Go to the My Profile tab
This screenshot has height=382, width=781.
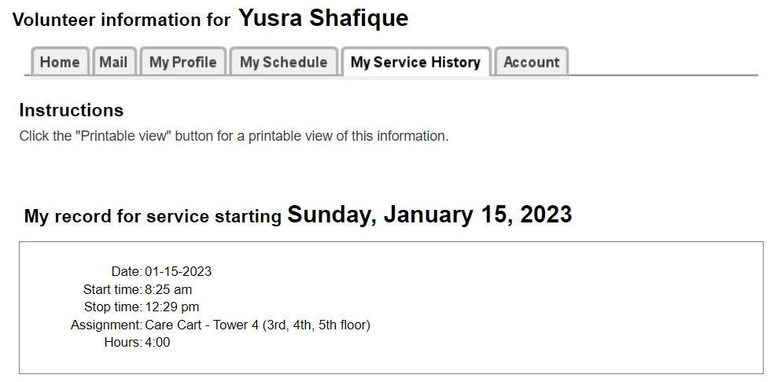pos(182,62)
